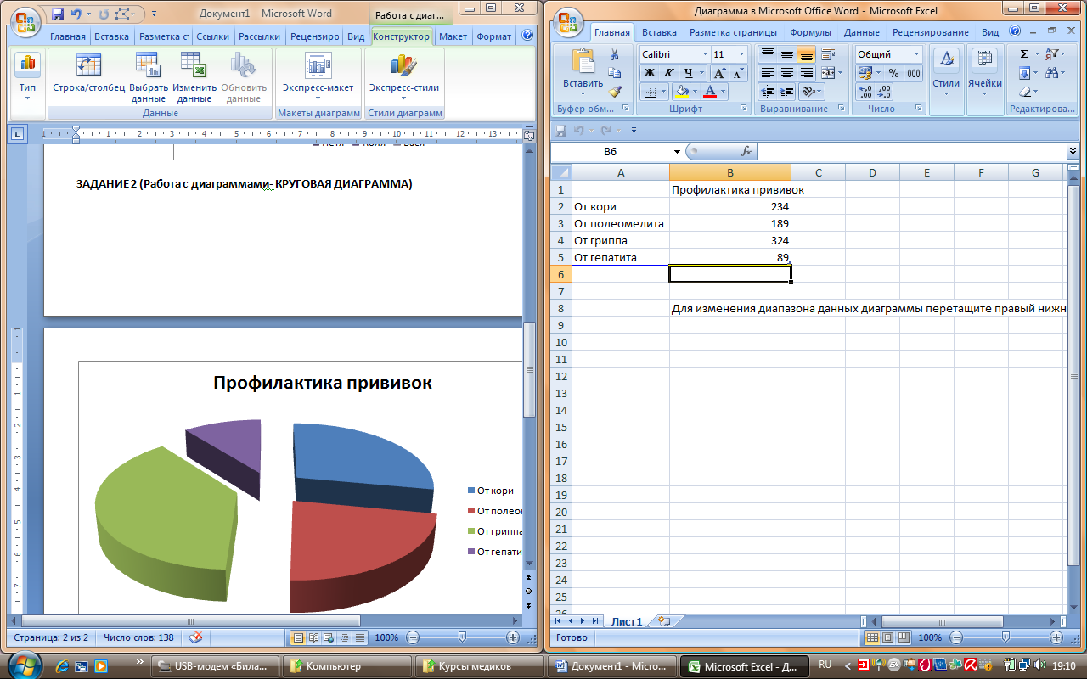The width and height of the screenshot is (1087, 679).
Task: Select cell B4 with value 324
Action: tap(729, 240)
